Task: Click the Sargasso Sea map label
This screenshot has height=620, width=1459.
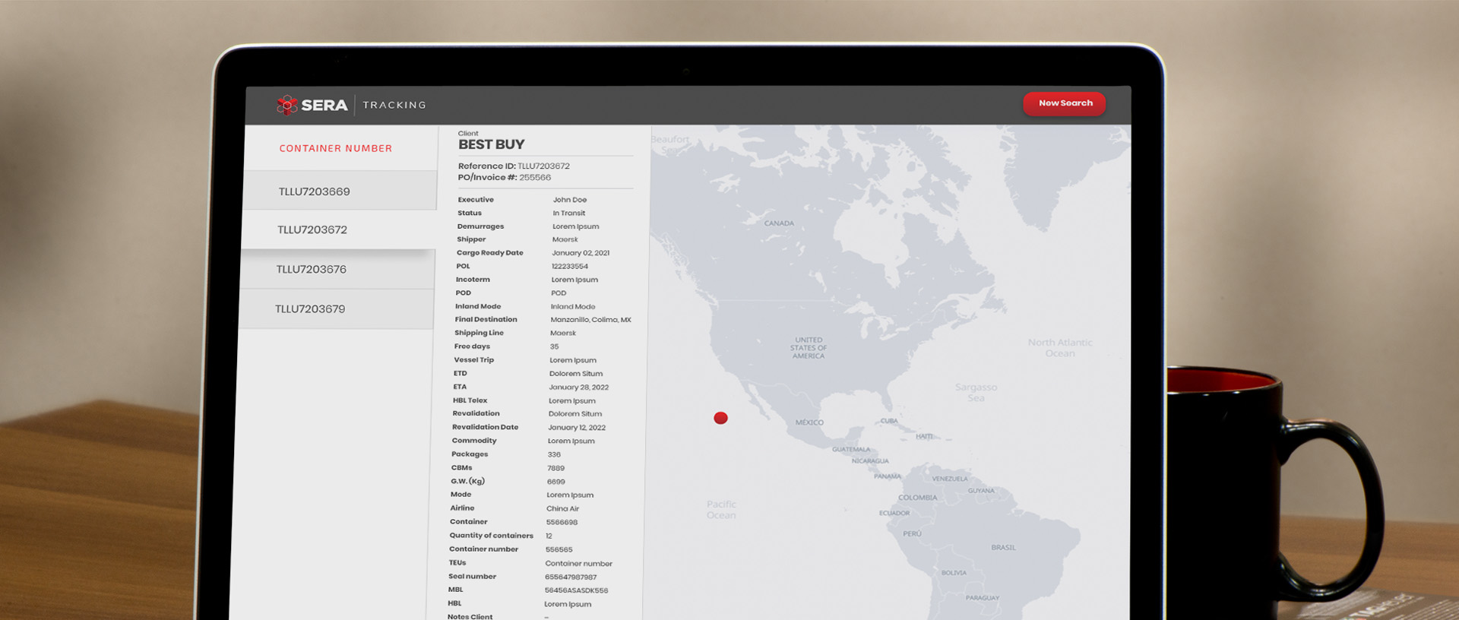Action: (976, 393)
